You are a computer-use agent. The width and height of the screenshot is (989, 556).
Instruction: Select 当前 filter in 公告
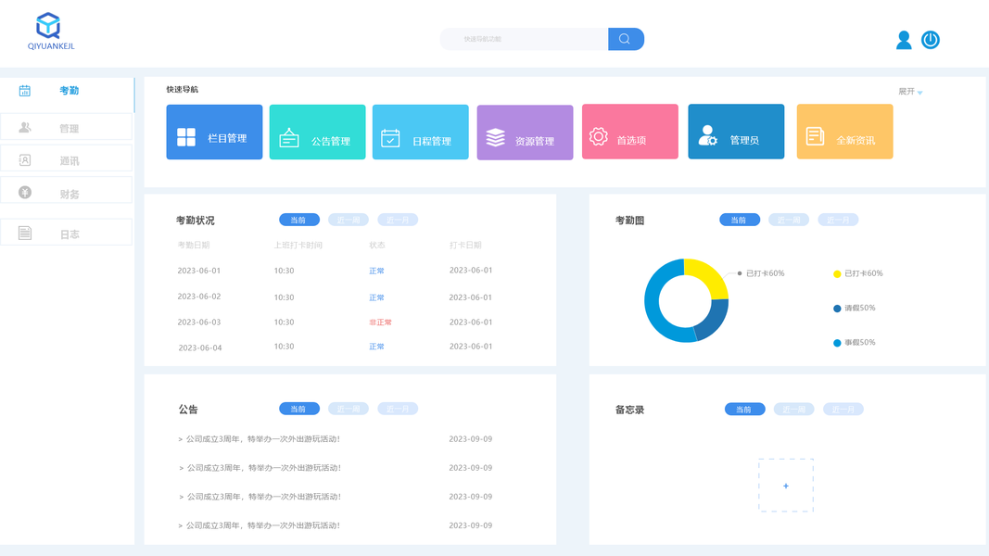[299, 409]
